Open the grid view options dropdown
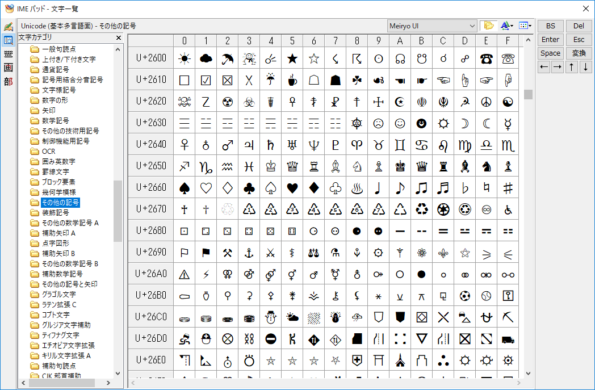The width and height of the screenshot is (595, 390). (525, 26)
